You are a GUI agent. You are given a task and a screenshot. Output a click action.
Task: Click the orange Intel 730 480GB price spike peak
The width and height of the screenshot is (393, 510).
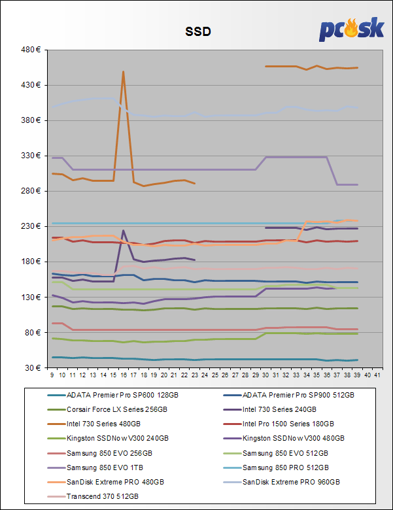[x=123, y=72]
